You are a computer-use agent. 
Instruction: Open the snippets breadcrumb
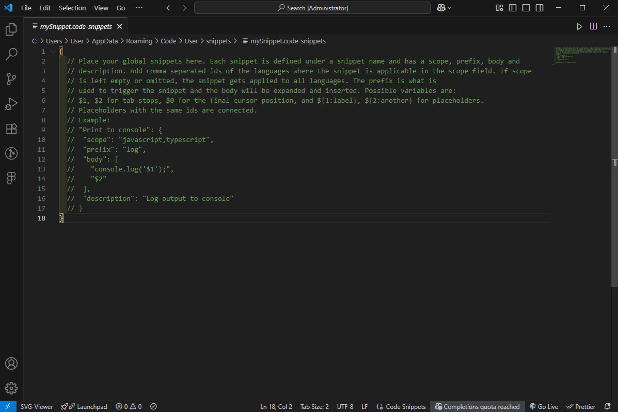218,41
